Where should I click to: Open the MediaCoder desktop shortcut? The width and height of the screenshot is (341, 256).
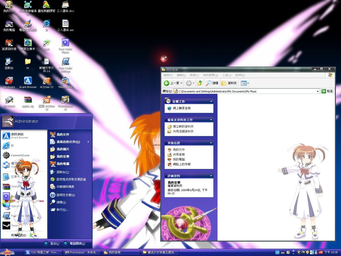(65, 82)
